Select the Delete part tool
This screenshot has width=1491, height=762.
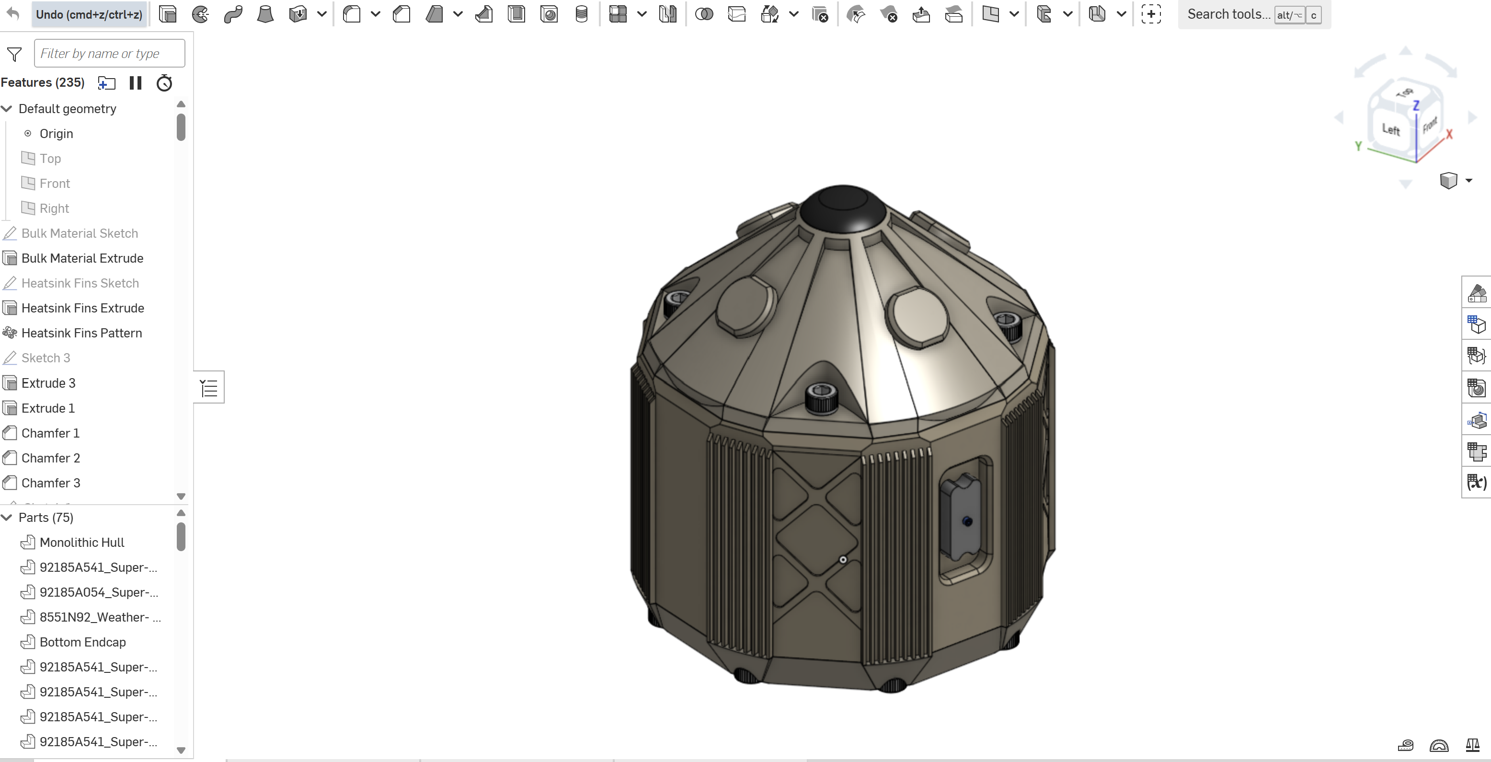click(820, 14)
